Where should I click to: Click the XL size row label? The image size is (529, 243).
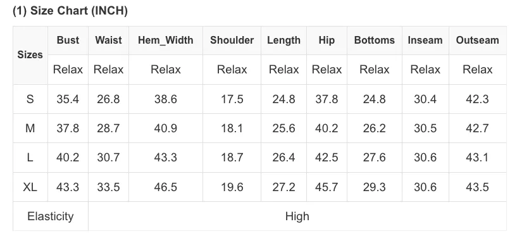coord(30,187)
